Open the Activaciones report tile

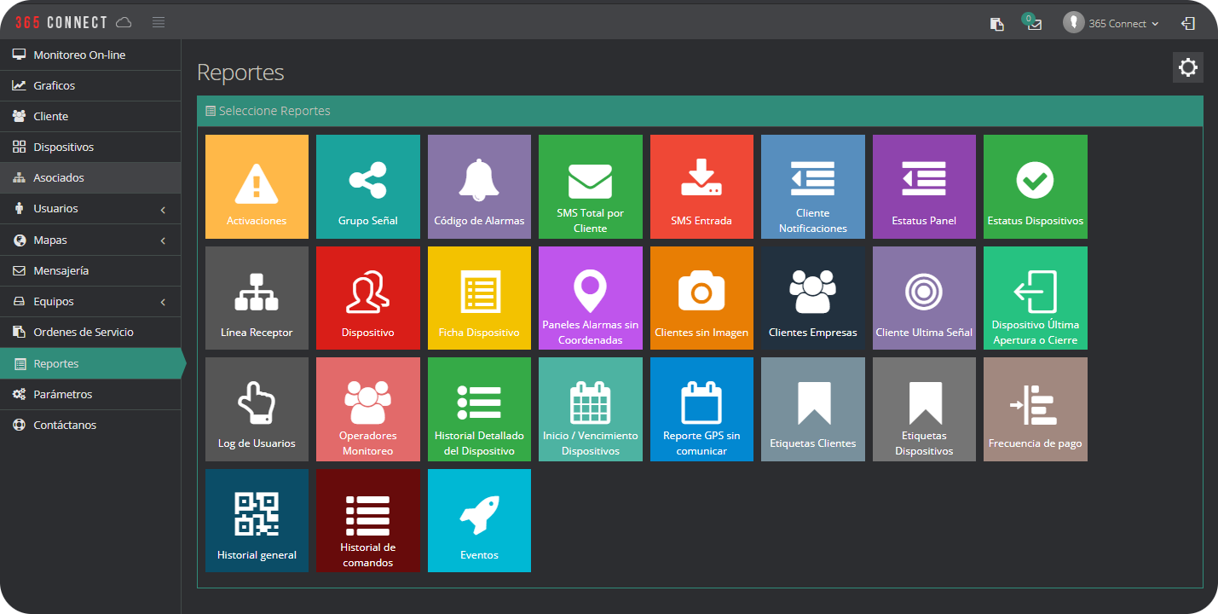(257, 187)
